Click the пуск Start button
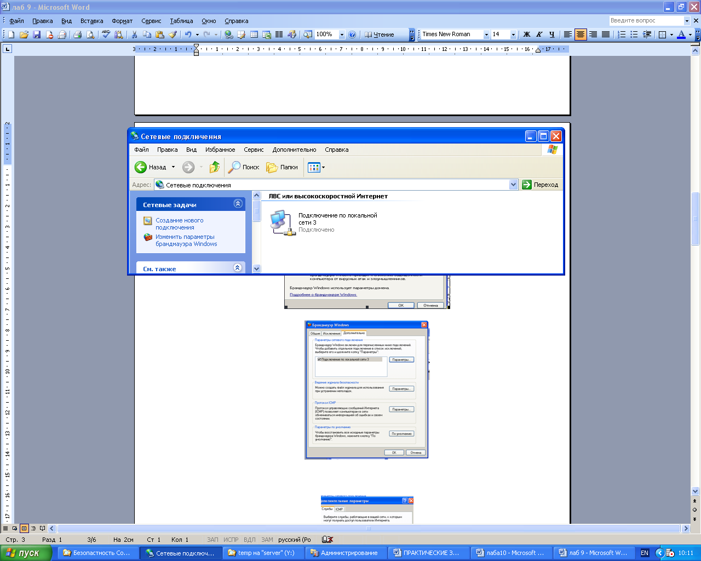Viewport: 701px width, 561px height. click(26, 553)
